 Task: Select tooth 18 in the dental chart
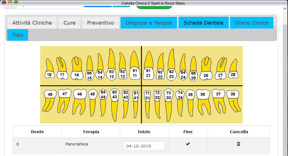(49, 75)
